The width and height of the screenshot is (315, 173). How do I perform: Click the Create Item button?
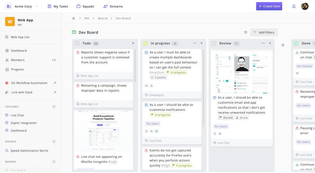point(269,6)
